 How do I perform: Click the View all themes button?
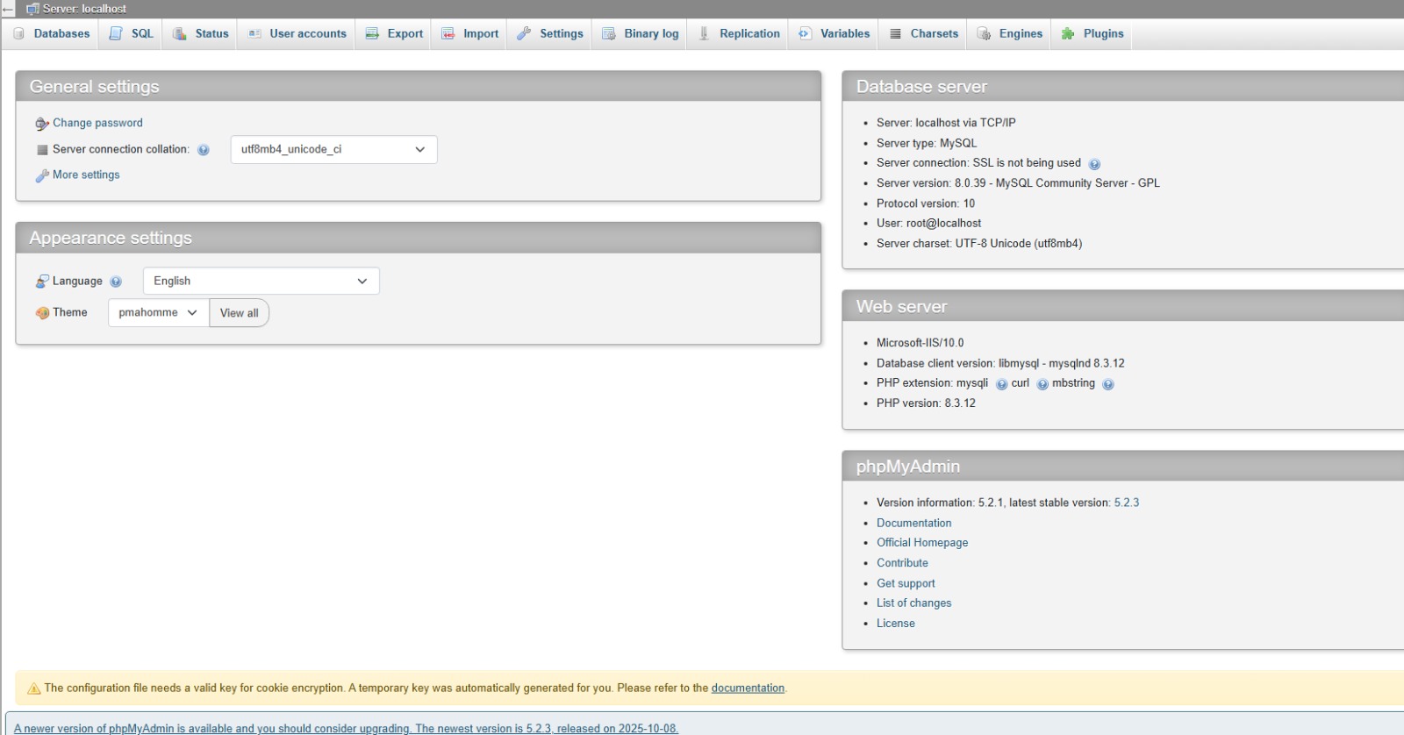point(239,313)
